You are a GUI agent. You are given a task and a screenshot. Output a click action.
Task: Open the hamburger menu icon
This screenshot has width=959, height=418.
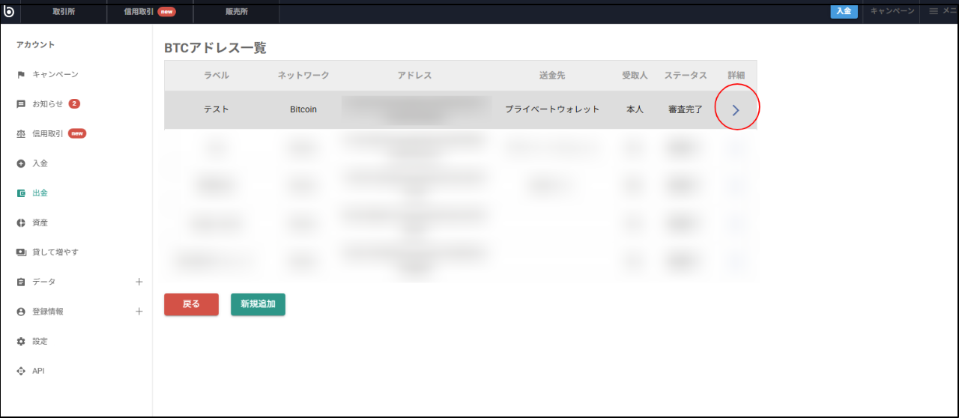click(934, 11)
